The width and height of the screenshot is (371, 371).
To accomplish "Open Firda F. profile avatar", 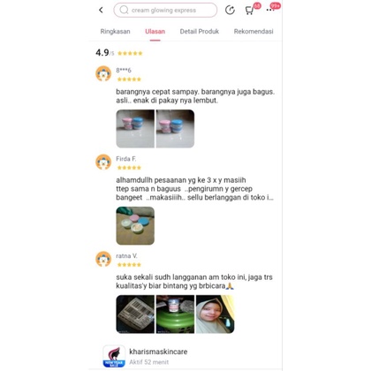I will (103, 162).
